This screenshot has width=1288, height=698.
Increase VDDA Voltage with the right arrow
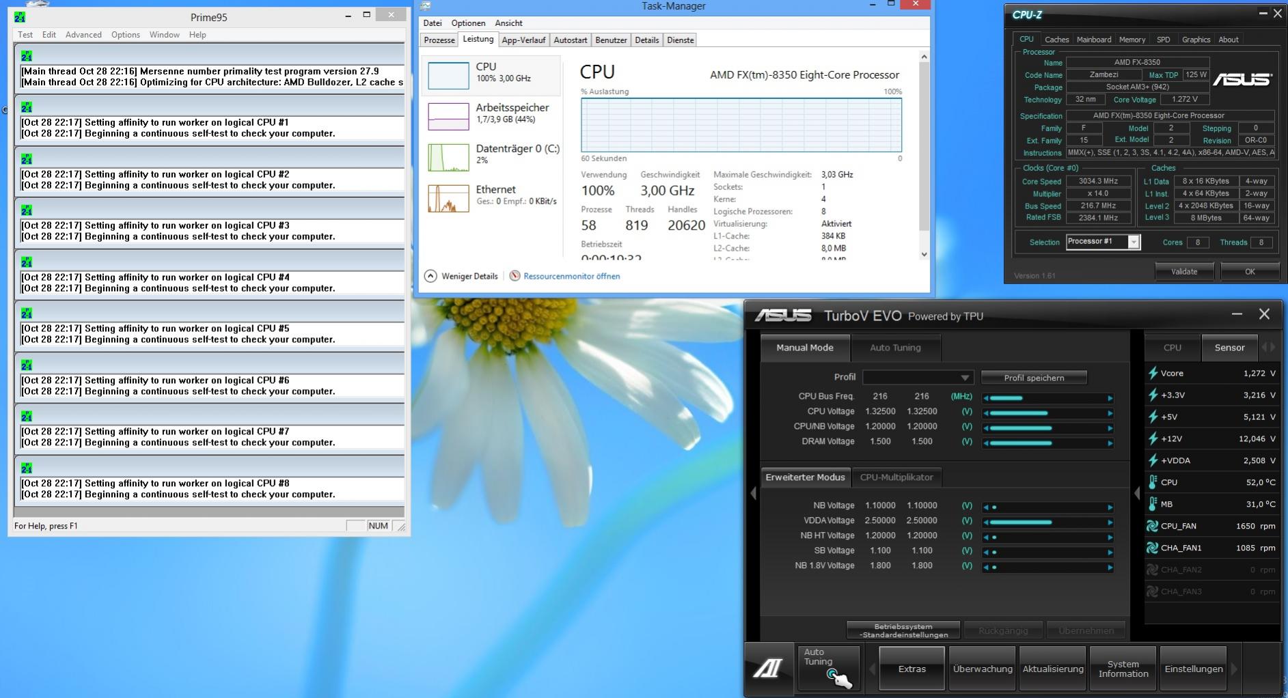[x=1110, y=522]
